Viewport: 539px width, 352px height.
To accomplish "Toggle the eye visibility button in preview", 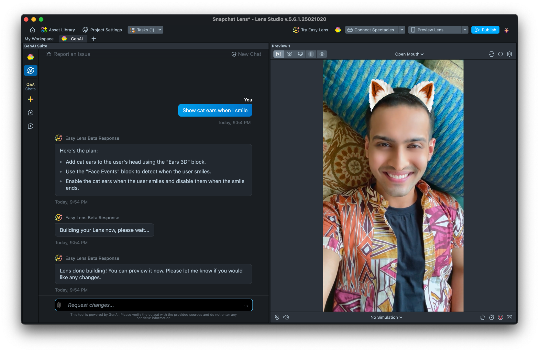I will pyautogui.click(x=322, y=54).
